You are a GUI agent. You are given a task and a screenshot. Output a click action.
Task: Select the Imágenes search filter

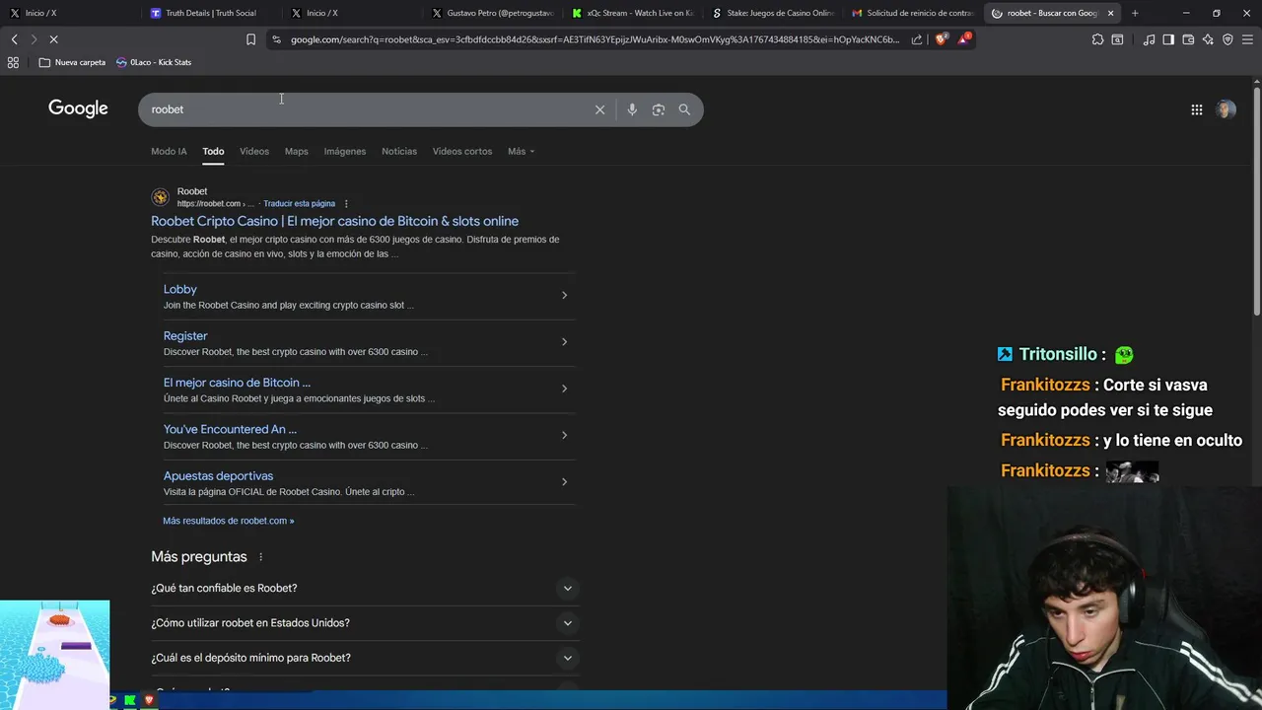pos(345,151)
